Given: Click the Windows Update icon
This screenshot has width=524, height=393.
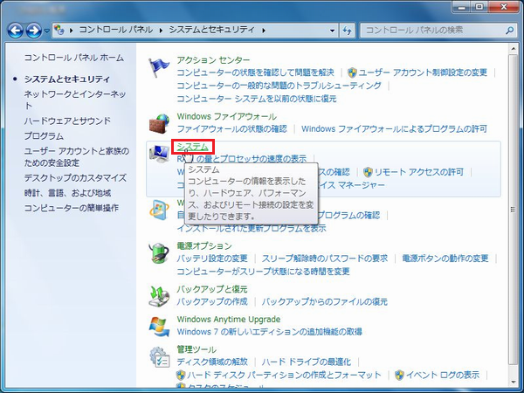Looking at the screenshot, I should tap(159, 210).
